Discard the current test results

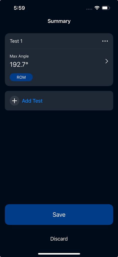pyautogui.click(x=59, y=239)
